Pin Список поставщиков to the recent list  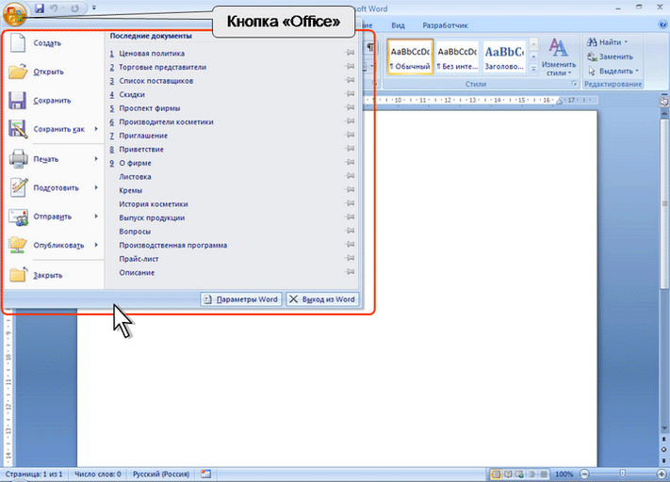pos(350,80)
